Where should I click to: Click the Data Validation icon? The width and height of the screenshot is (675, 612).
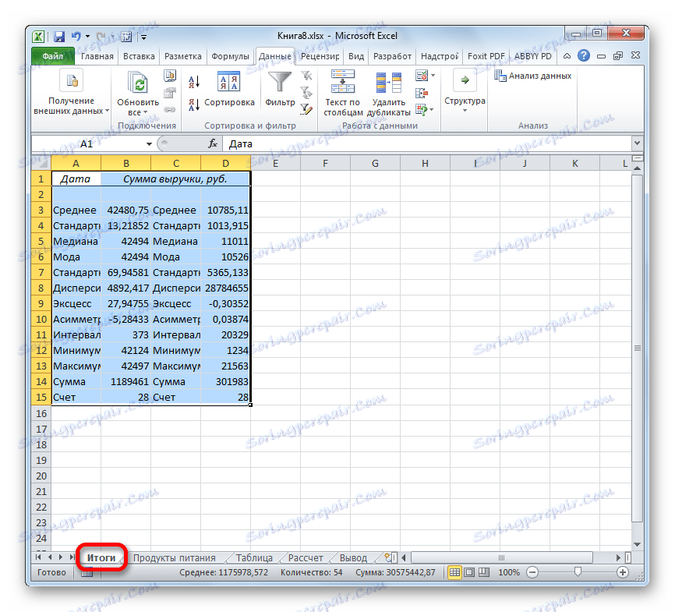click(x=422, y=76)
